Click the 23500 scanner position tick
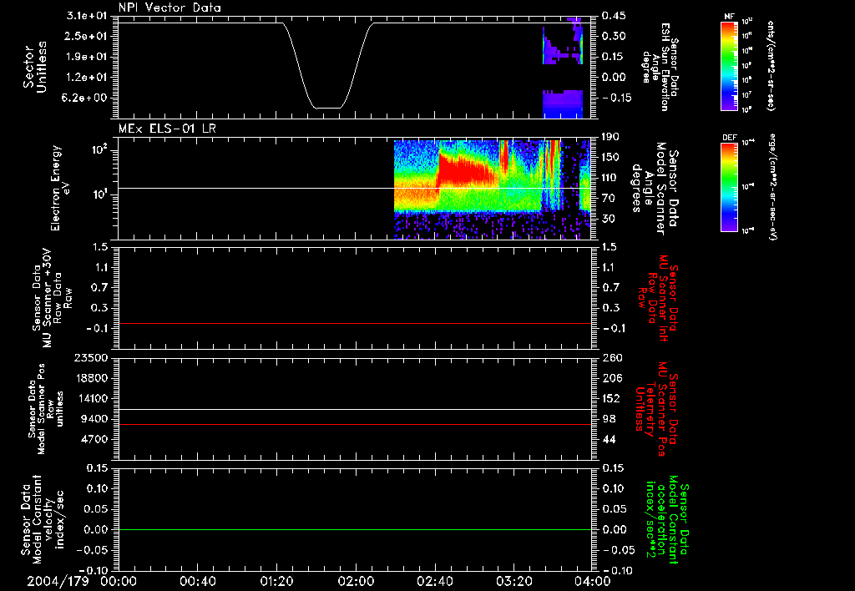This screenshot has height=591, width=855. (x=90, y=358)
